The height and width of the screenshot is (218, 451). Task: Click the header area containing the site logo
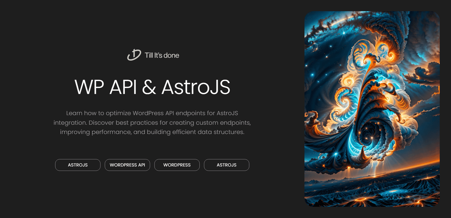pyautogui.click(x=153, y=55)
